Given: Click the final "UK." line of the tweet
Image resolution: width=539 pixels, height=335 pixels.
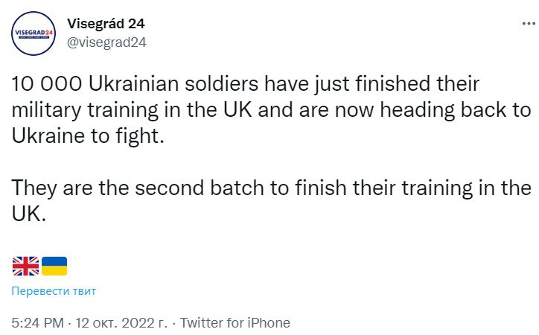Looking at the screenshot, I should 29,213.
